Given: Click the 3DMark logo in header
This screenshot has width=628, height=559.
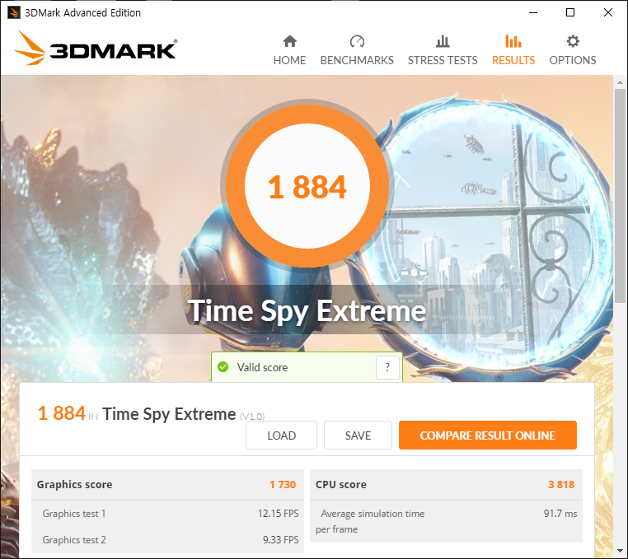Looking at the screenshot, I should pyautogui.click(x=96, y=48).
